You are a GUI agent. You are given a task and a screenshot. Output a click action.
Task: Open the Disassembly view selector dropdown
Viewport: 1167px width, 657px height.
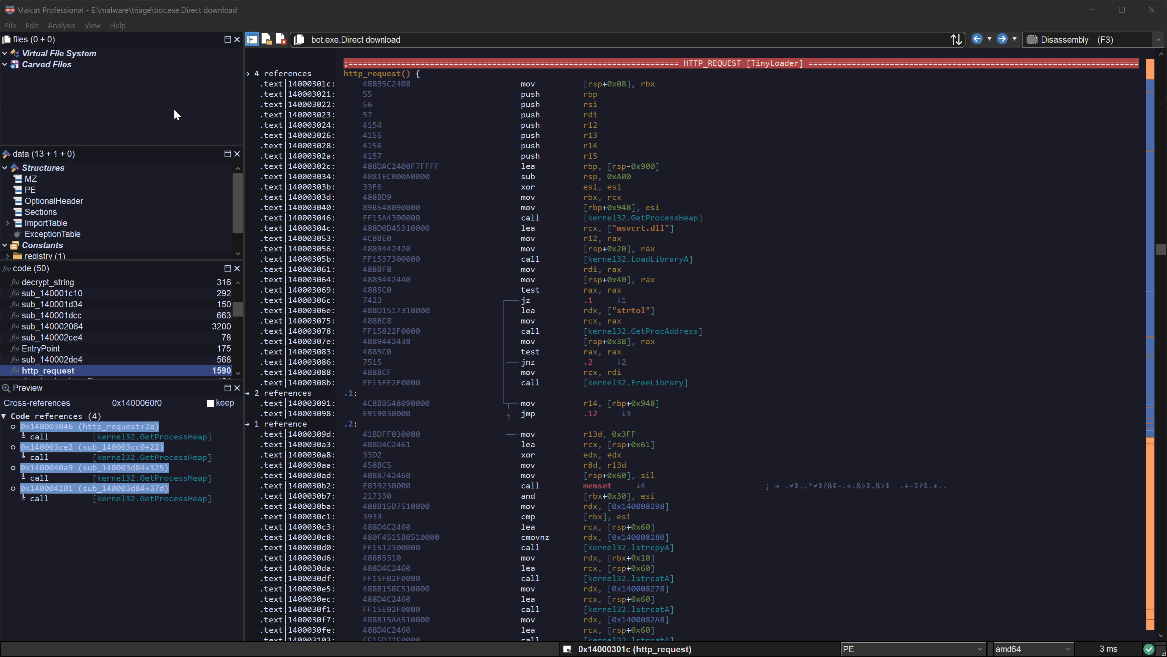(1158, 39)
